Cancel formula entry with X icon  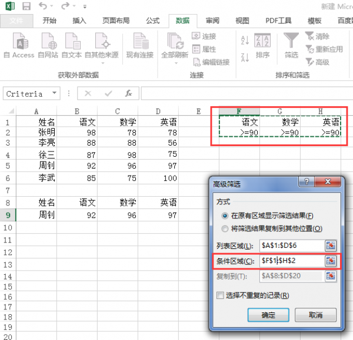[88, 93]
